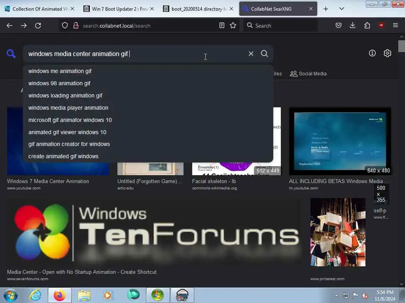Choose suggestion create animated gif windows
The height and width of the screenshot is (303, 405).
[x=148, y=156]
